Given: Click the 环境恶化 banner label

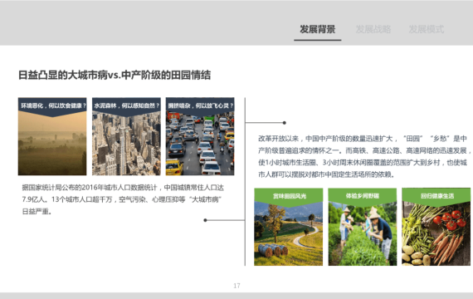Looking at the screenshot, I should point(53,105).
